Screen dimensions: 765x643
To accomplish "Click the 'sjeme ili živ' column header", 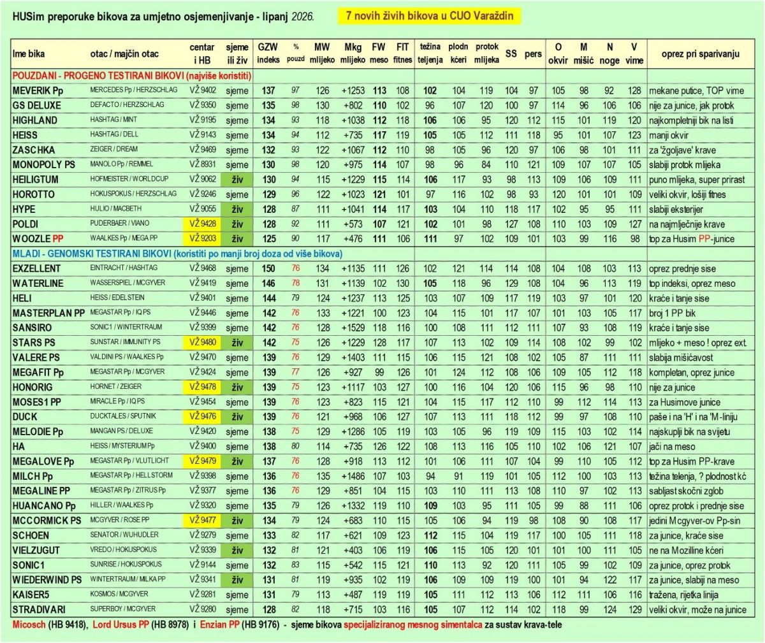I will 237,54.
